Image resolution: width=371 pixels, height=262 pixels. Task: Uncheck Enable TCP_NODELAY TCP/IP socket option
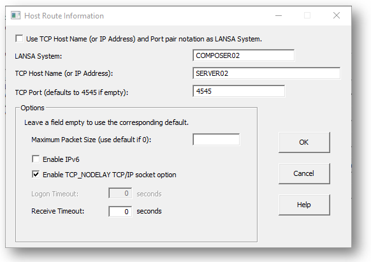point(36,175)
